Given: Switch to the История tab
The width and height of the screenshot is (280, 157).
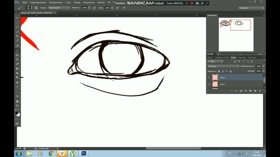Looking at the screenshot, I should 252,58.
